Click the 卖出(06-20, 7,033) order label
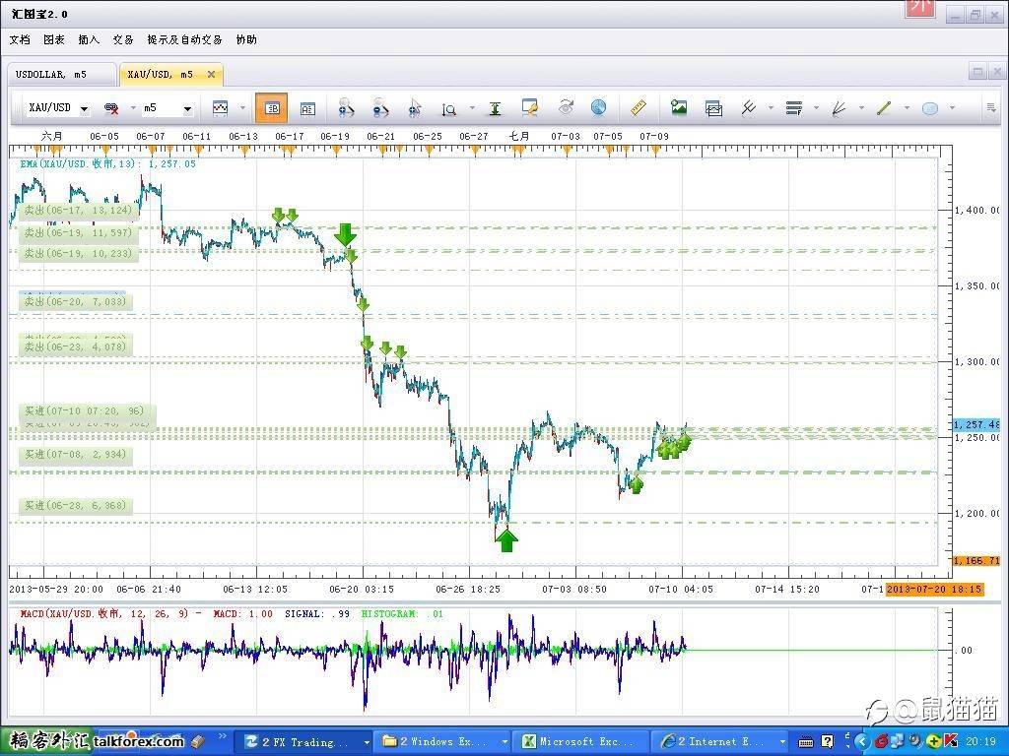 pyautogui.click(x=75, y=301)
